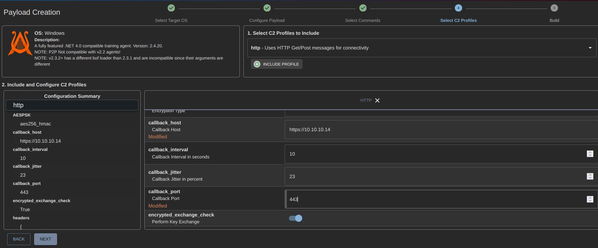Go to Select Commands step label
598x248 pixels.
pyautogui.click(x=363, y=20)
